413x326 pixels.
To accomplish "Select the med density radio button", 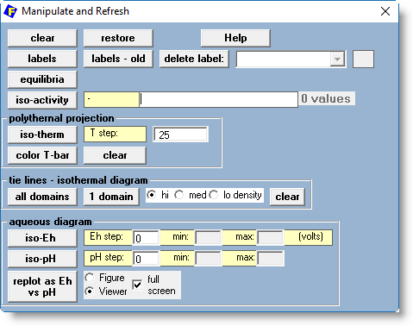I will tap(179, 195).
